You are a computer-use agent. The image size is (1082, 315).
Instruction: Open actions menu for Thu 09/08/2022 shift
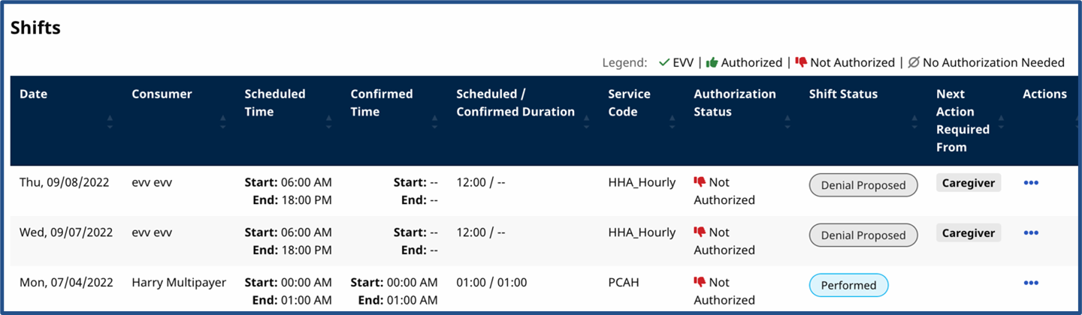[1031, 182]
